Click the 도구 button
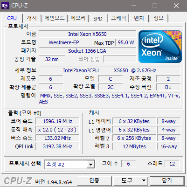The image size is (187, 187). 127,181
